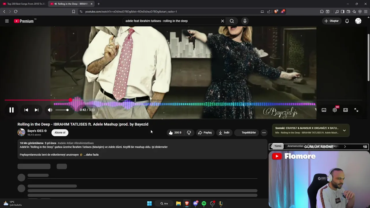
Task: Open browser main hamburger menu
Action: [366, 12]
